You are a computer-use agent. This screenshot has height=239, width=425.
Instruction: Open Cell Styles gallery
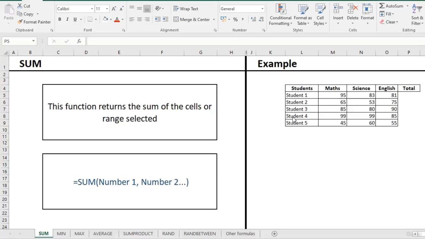point(320,15)
